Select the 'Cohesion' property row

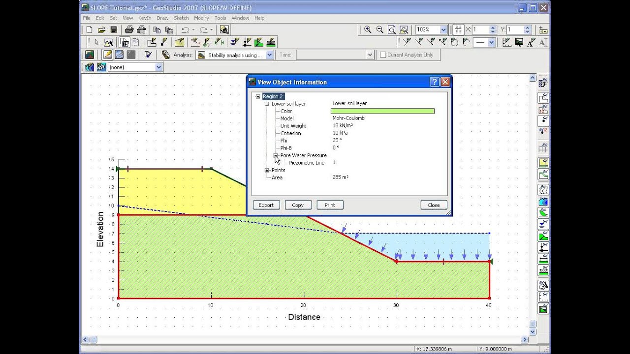coord(290,133)
